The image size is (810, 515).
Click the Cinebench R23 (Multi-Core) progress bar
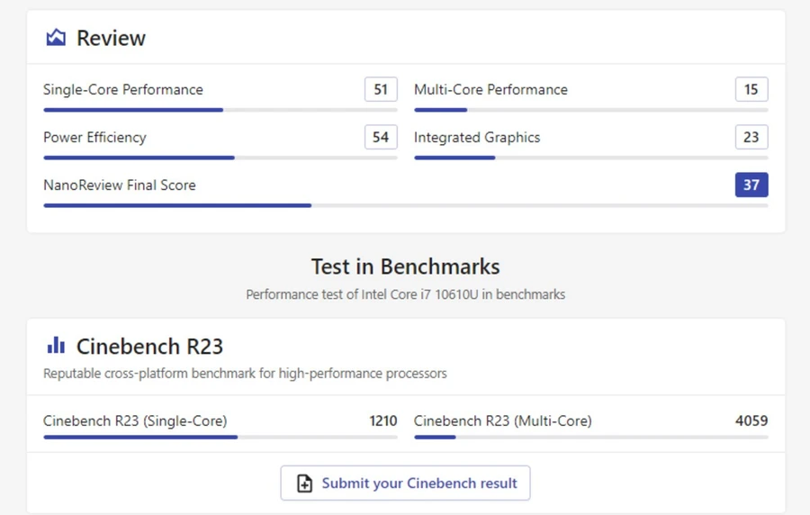tap(591, 437)
